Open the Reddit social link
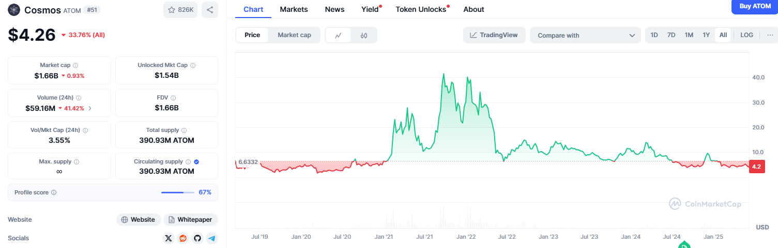The width and height of the screenshot is (778, 248). [x=182, y=238]
